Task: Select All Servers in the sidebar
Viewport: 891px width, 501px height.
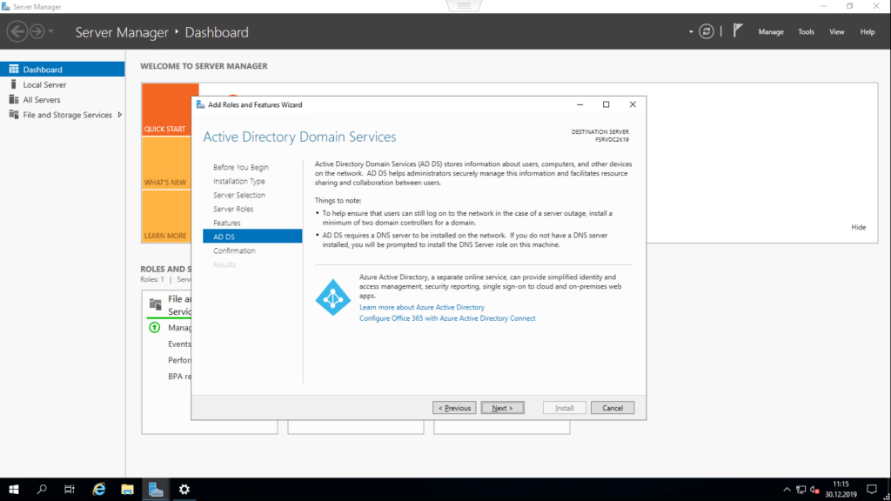Action: coord(41,100)
